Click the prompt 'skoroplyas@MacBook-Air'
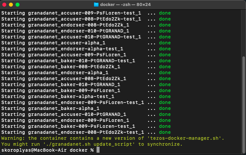Viewport: 246px width, 155px height. (34, 150)
